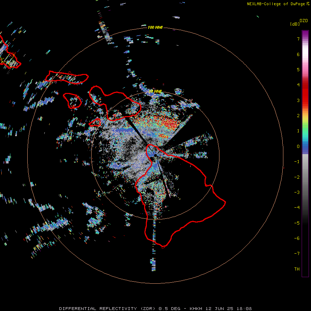Click the red segment of the color bar
The height and width of the screenshot is (311, 311).
click(305, 93)
